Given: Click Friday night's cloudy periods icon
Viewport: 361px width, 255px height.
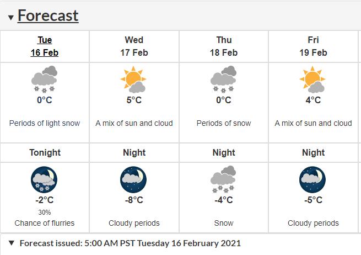Looking at the screenshot, I should pyautogui.click(x=312, y=179).
